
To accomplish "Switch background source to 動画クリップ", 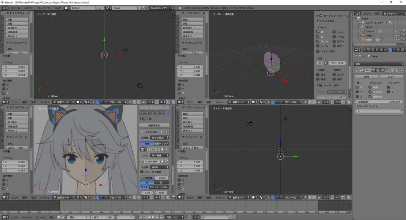I will click(161, 143).
